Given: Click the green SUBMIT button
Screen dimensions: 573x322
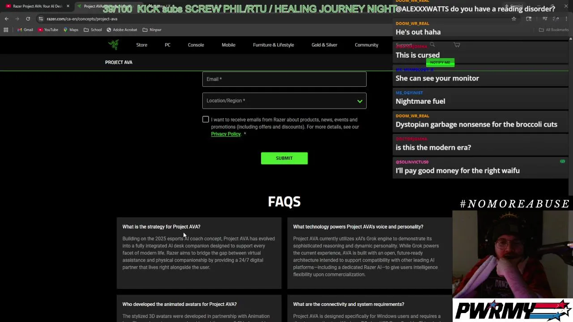Looking at the screenshot, I should [284, 158].
